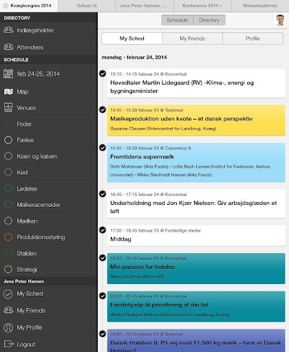Filter by Strategi category circle
This screenshot has height=352, width=289.
coord(8,269)
